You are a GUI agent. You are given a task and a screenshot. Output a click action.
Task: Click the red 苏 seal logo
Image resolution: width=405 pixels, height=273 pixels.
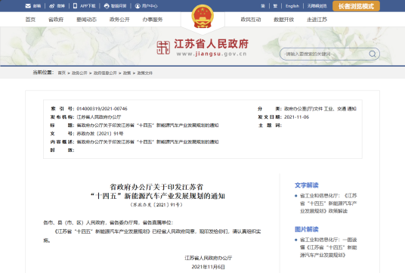tap(163, 48)
